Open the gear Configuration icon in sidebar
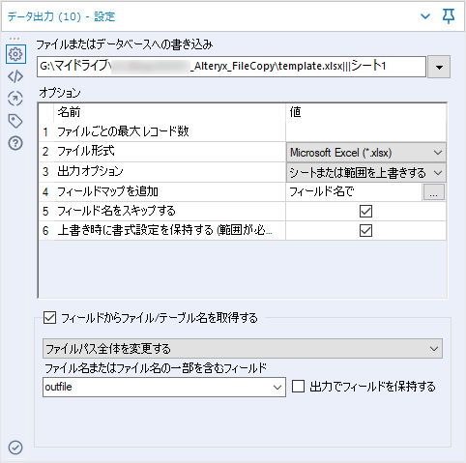Image resolution: width=466 pixels, height=463 pixels. coord(15,54)
